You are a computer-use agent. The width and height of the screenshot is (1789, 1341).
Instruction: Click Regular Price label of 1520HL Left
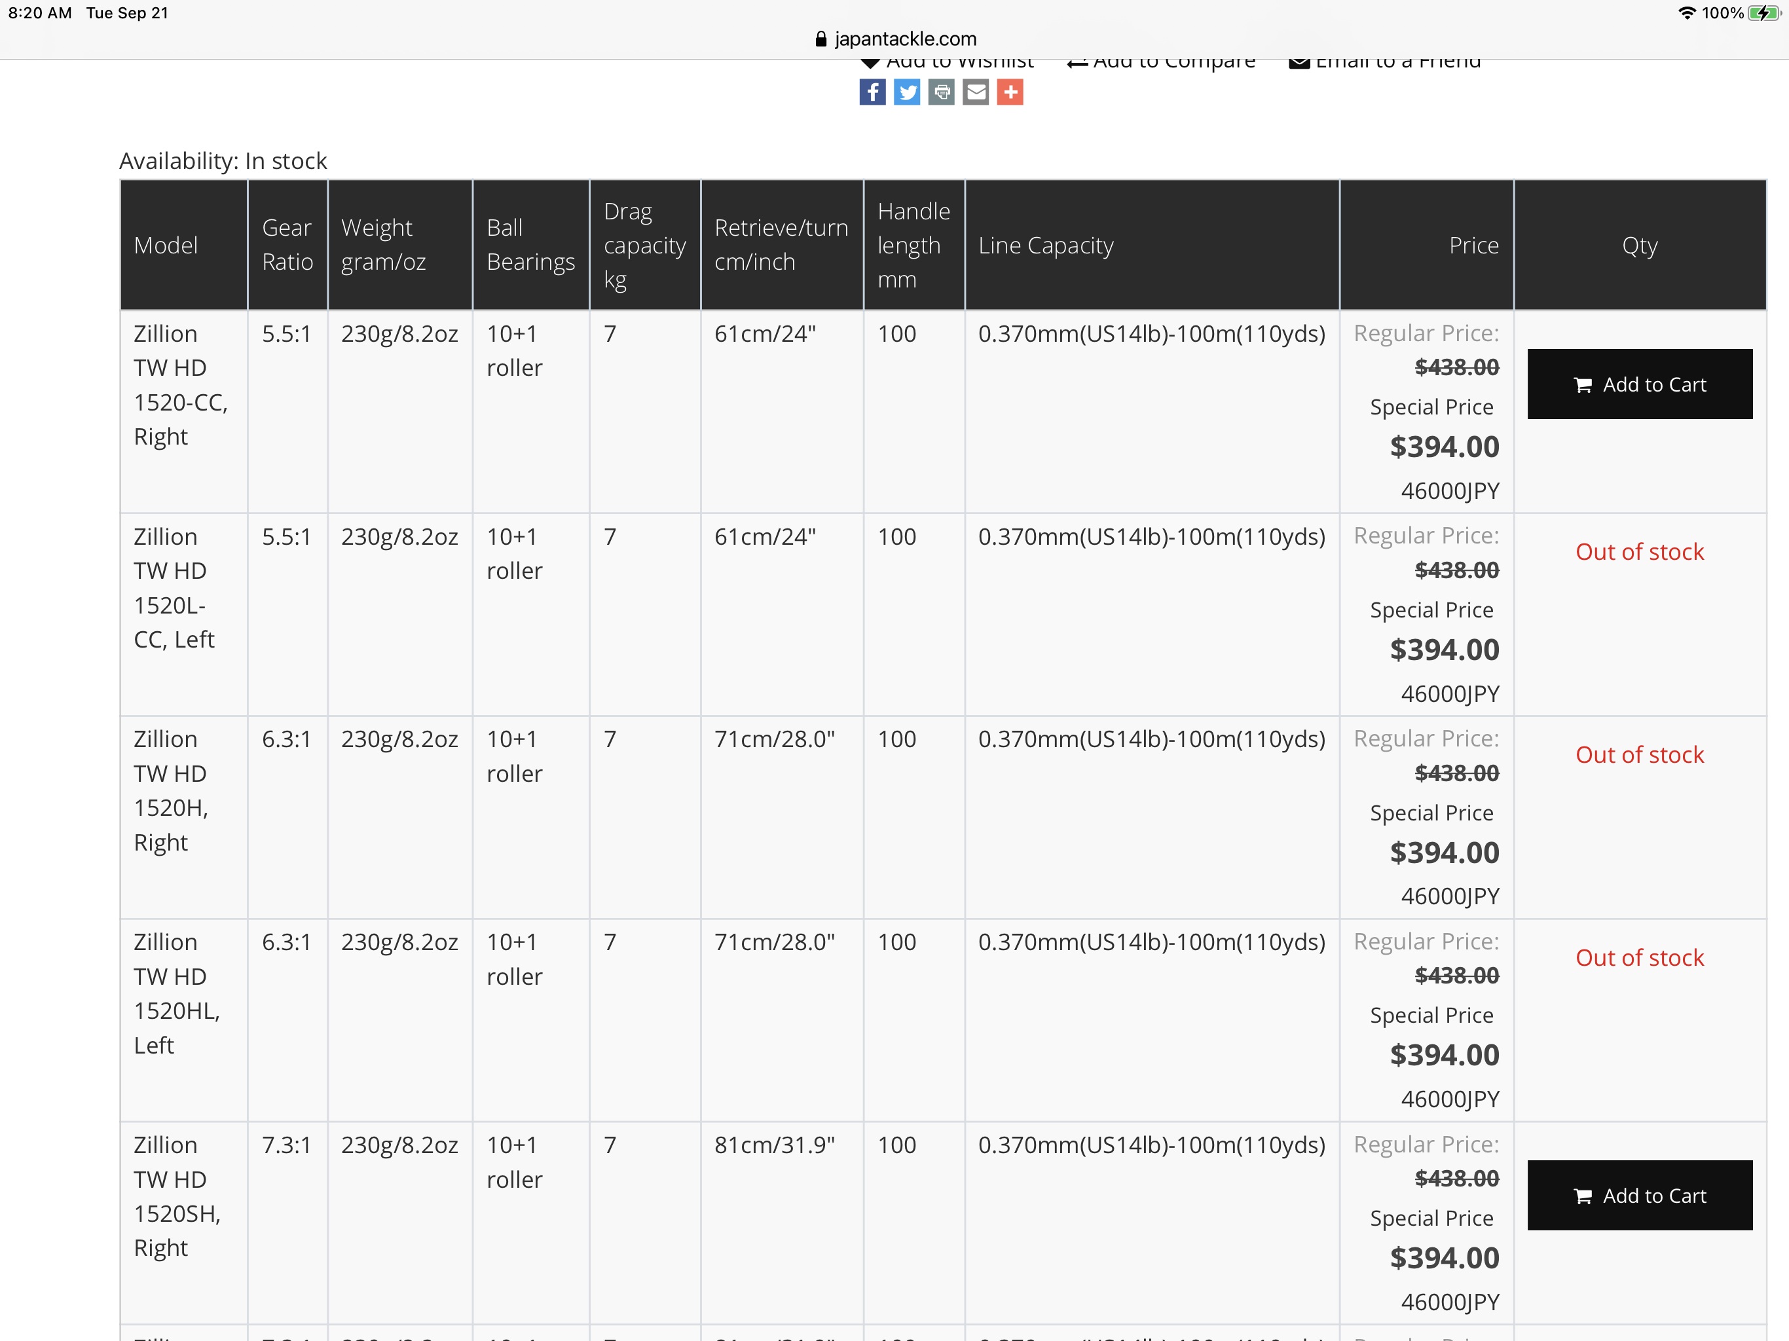pos(1427,942)
